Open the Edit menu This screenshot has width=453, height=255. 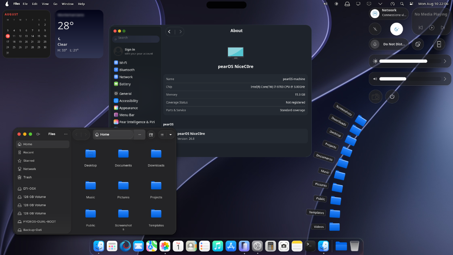click(x=35, y=4)
